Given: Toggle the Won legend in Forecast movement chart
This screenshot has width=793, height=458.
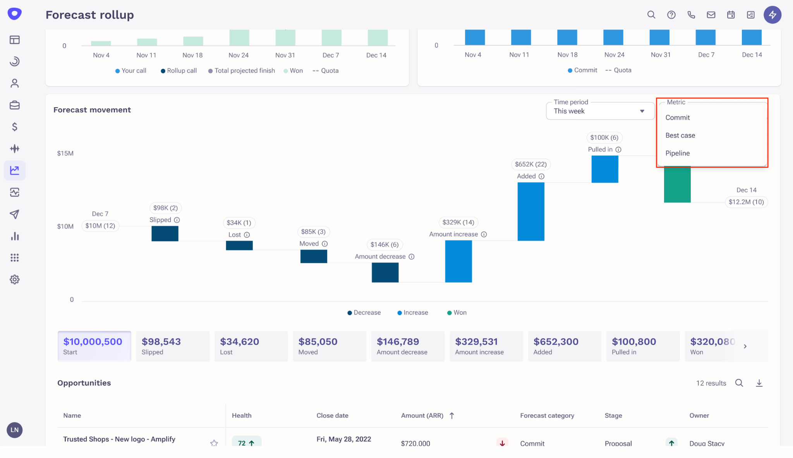Looking at the screenshot, I should coord(457,312).
